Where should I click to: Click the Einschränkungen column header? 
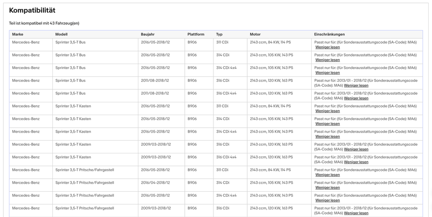click(x=329, y=35)
